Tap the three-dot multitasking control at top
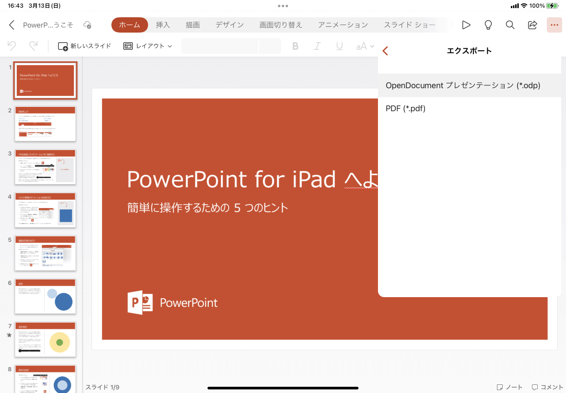The height and width of the screenshot is (393, 566). (283, 6)
